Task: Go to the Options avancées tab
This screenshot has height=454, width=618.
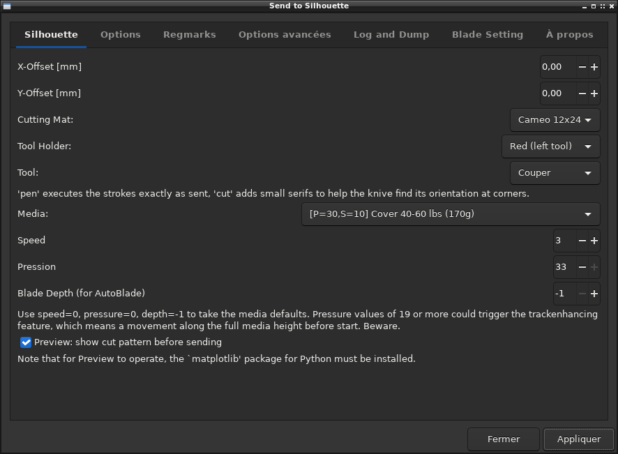Action: click(x=285, y=34)
